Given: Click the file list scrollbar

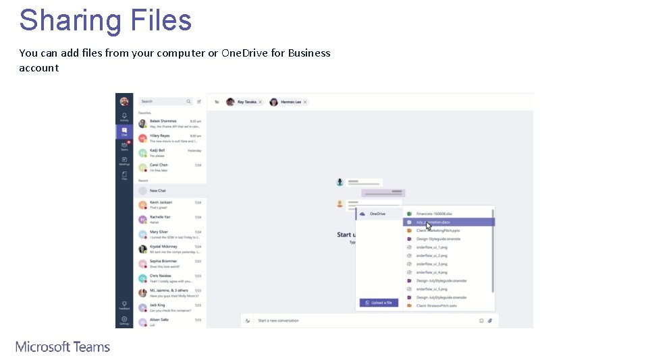Looking at the screenshot, I should tap(493, 251).
